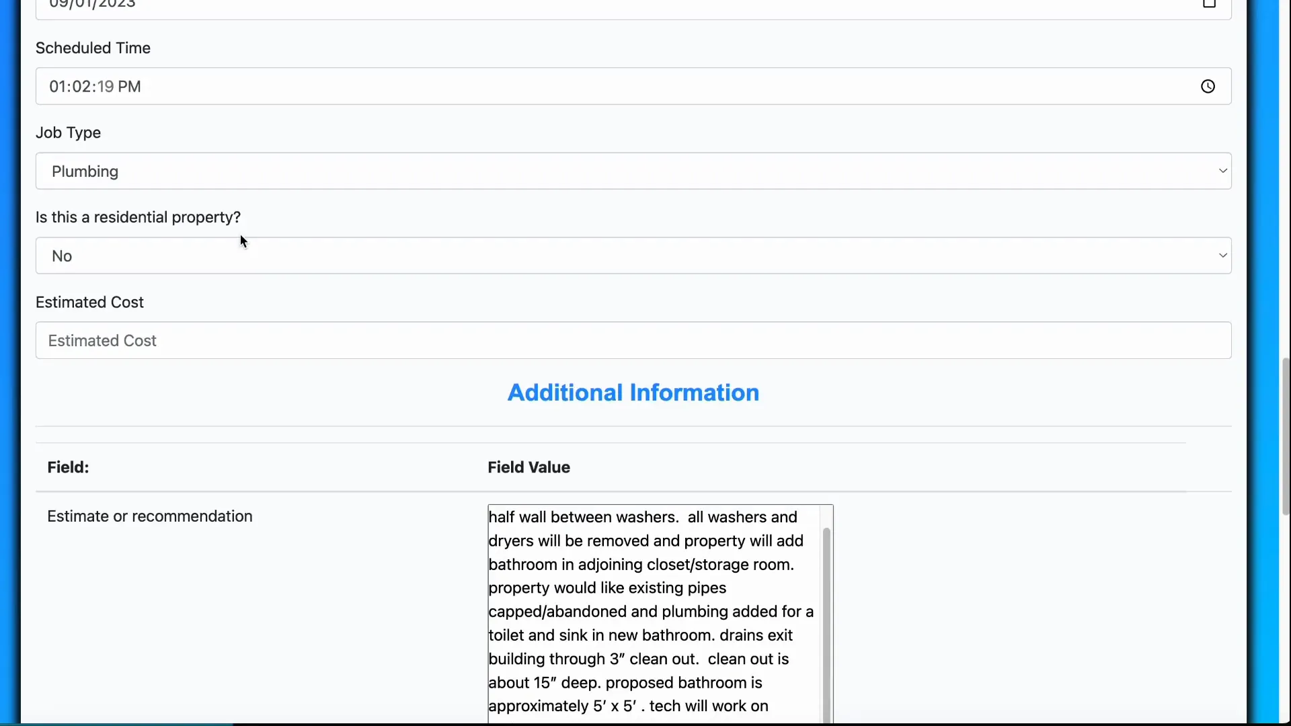Select the Estimate or recommendation row label

pyautogui.click(x=149, y=516)
